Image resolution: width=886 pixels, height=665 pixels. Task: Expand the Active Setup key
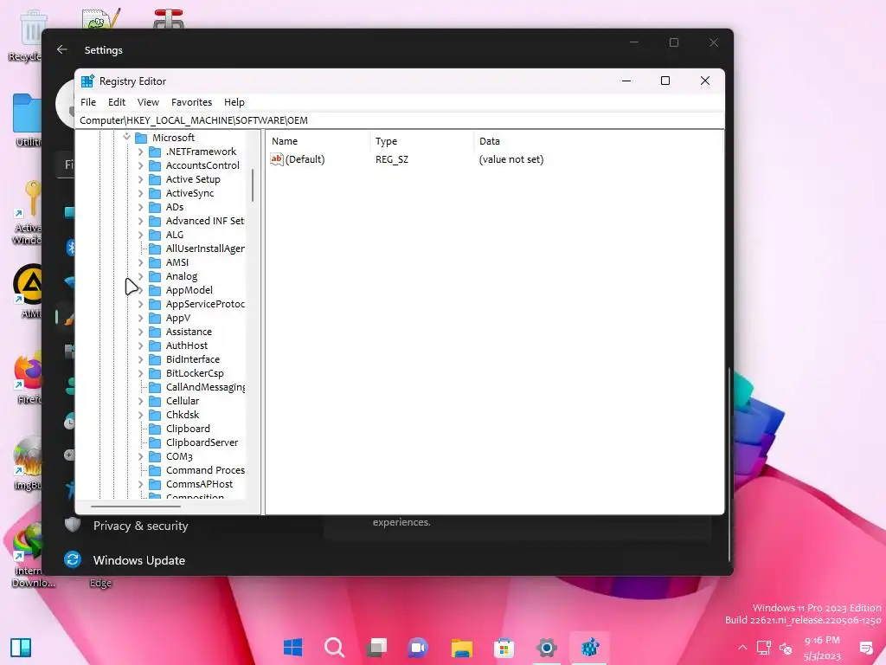(x=140, y=179)
